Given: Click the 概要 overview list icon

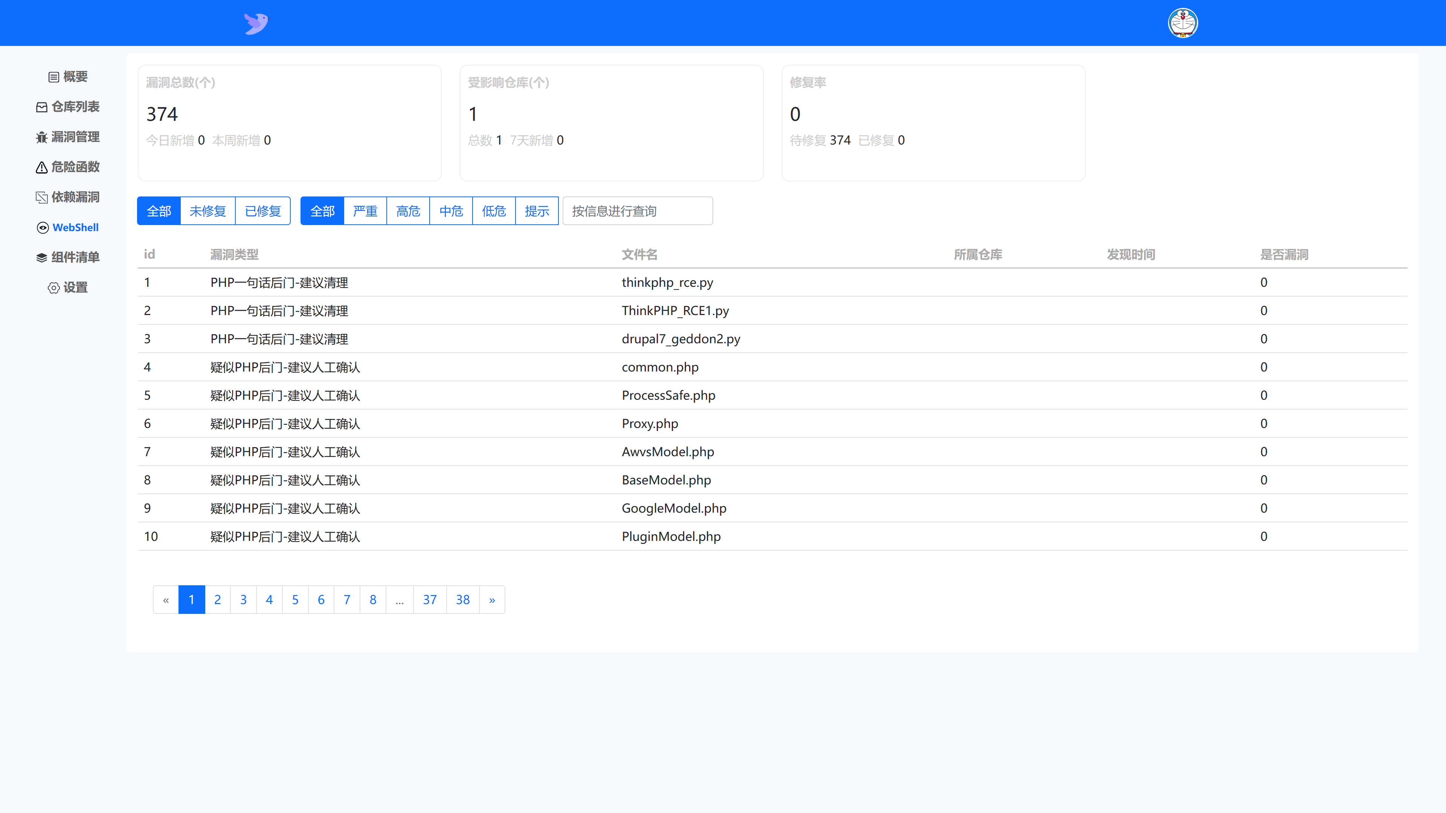Looking at the screenshot, I should 53,77.
